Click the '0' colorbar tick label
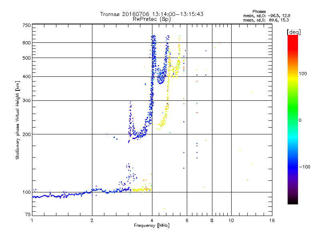320x240 pixels. 300,120
